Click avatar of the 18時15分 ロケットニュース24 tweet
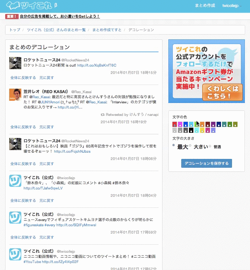 (15, 63)
